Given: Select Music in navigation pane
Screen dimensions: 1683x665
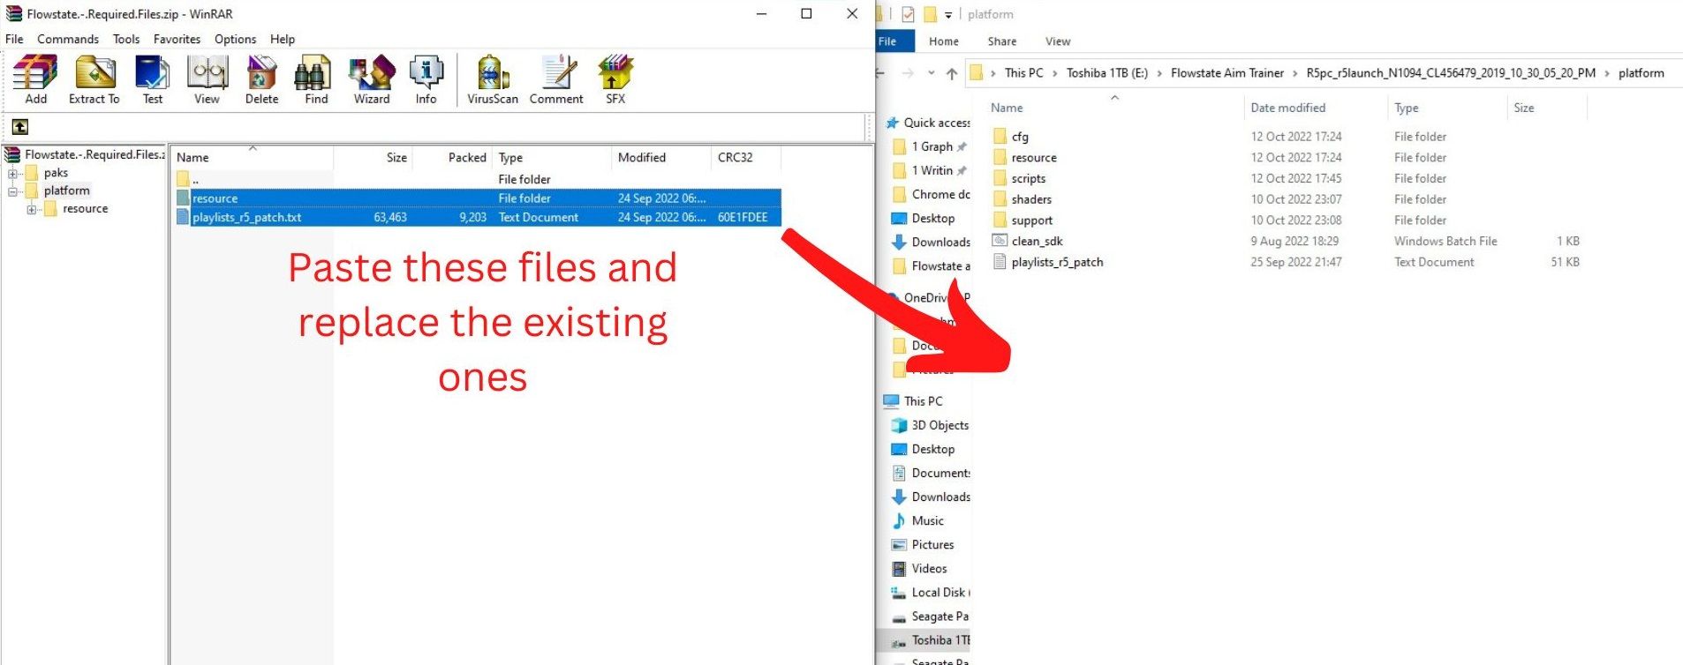Looking at the screenshot, I should click(x=927, y=520).
